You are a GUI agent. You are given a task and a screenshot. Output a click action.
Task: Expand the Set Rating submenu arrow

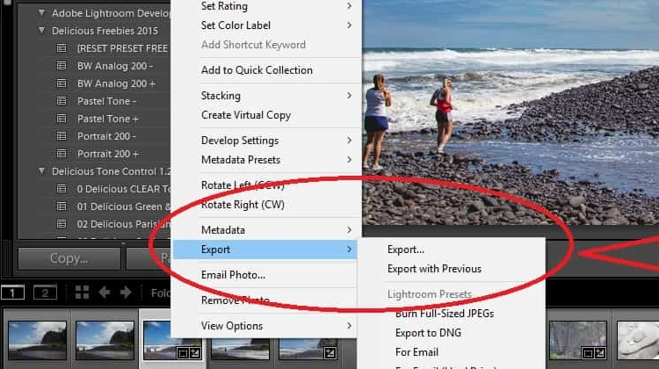[x=349, y=6]
